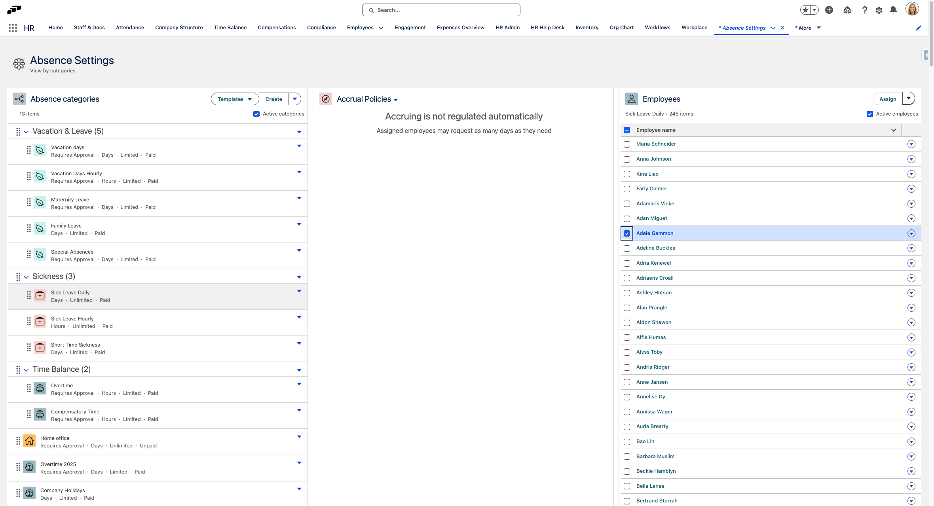The image size is (934, 506).
Task: Click the help question mark icon
Action: coord(864,9)
